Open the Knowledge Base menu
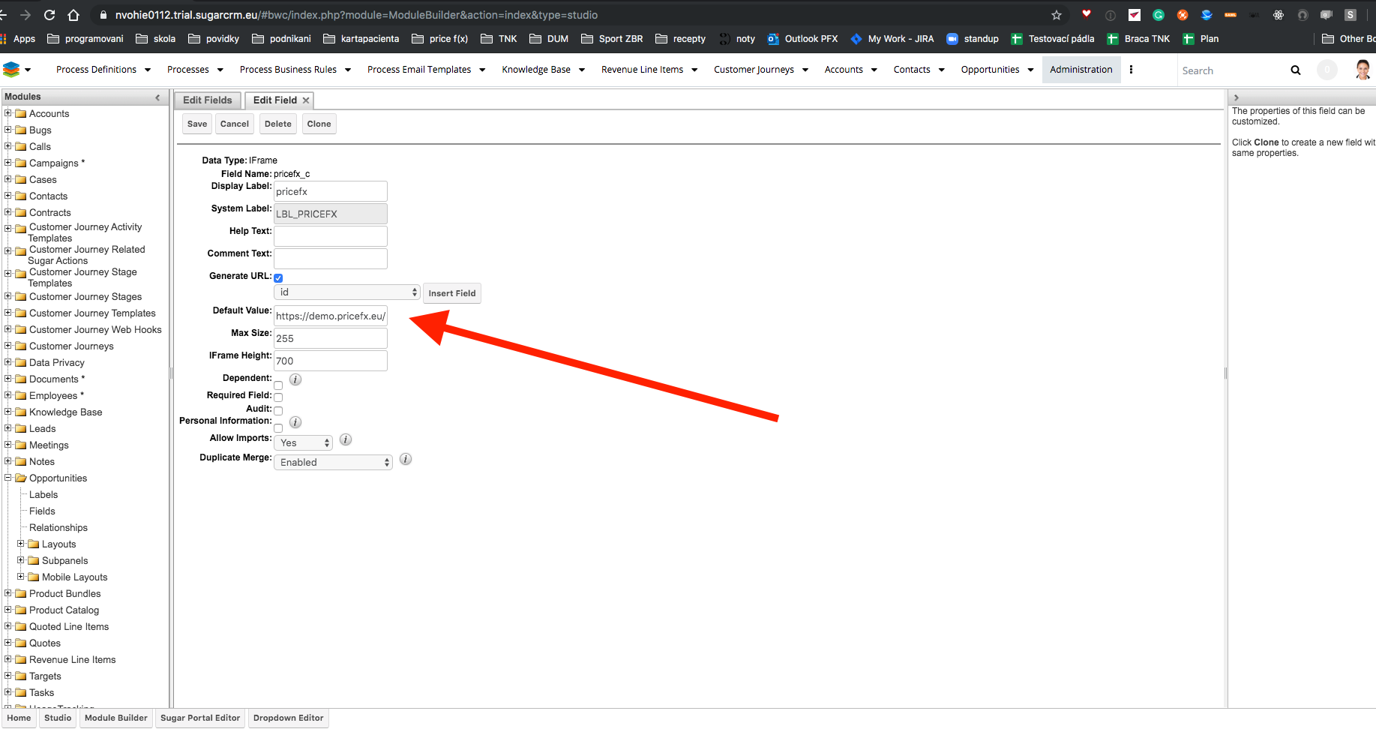The image size is (1376, 729). (x=538, y=69)
